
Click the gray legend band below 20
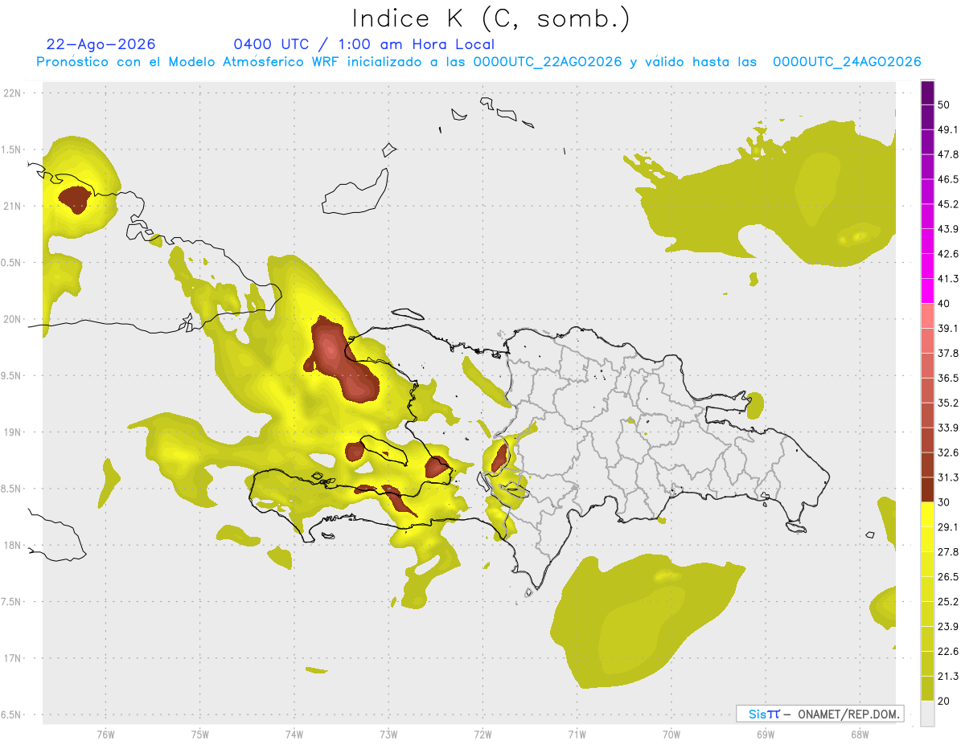coord(927,714)
